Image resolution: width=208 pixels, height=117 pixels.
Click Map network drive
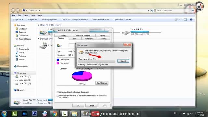101,19
